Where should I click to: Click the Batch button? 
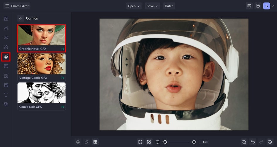(x=169, y=6)
